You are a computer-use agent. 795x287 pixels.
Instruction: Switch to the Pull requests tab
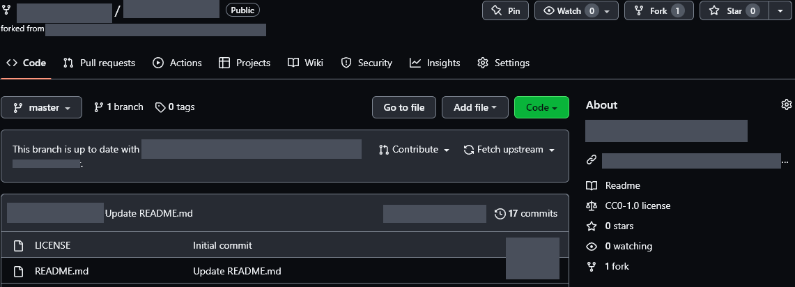click(x=99, y=63)
